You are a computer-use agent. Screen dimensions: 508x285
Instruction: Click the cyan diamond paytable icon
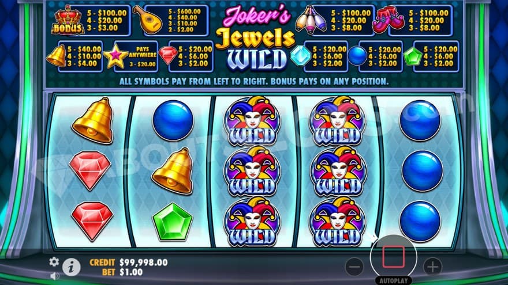[301, 56]
